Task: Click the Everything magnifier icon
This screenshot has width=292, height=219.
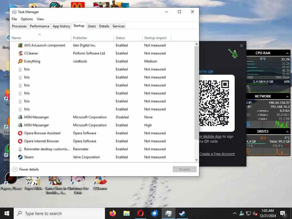Action: [20, 61]
